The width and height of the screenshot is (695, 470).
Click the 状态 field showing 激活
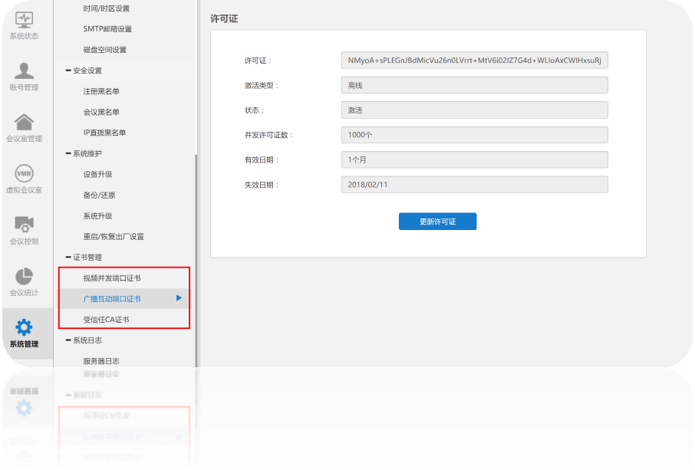(x=475, y=110)
